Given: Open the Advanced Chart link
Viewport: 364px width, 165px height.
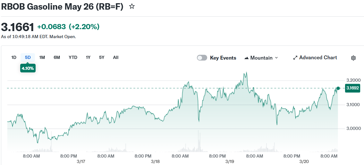Looking at the screenshot, I should 318,58.
